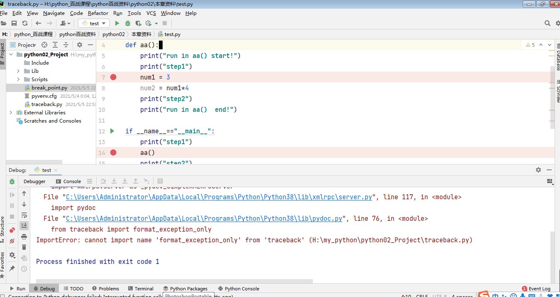Viewport: 560px width, 297px height.
Task: Stop the process with toolbar stop square
Action: pyautogui.click(x=165, y=24)
